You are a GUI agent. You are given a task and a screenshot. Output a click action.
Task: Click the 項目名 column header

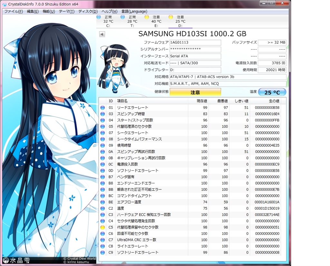(151, 101)
